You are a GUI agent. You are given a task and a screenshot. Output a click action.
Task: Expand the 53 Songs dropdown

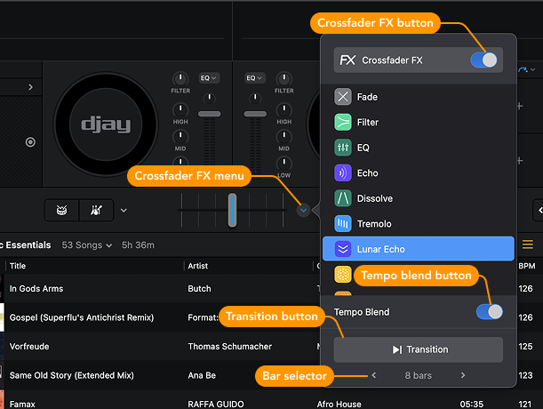coord(85,245)
